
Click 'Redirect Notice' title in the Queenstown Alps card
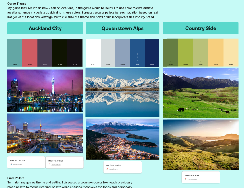tap(114, 166)
